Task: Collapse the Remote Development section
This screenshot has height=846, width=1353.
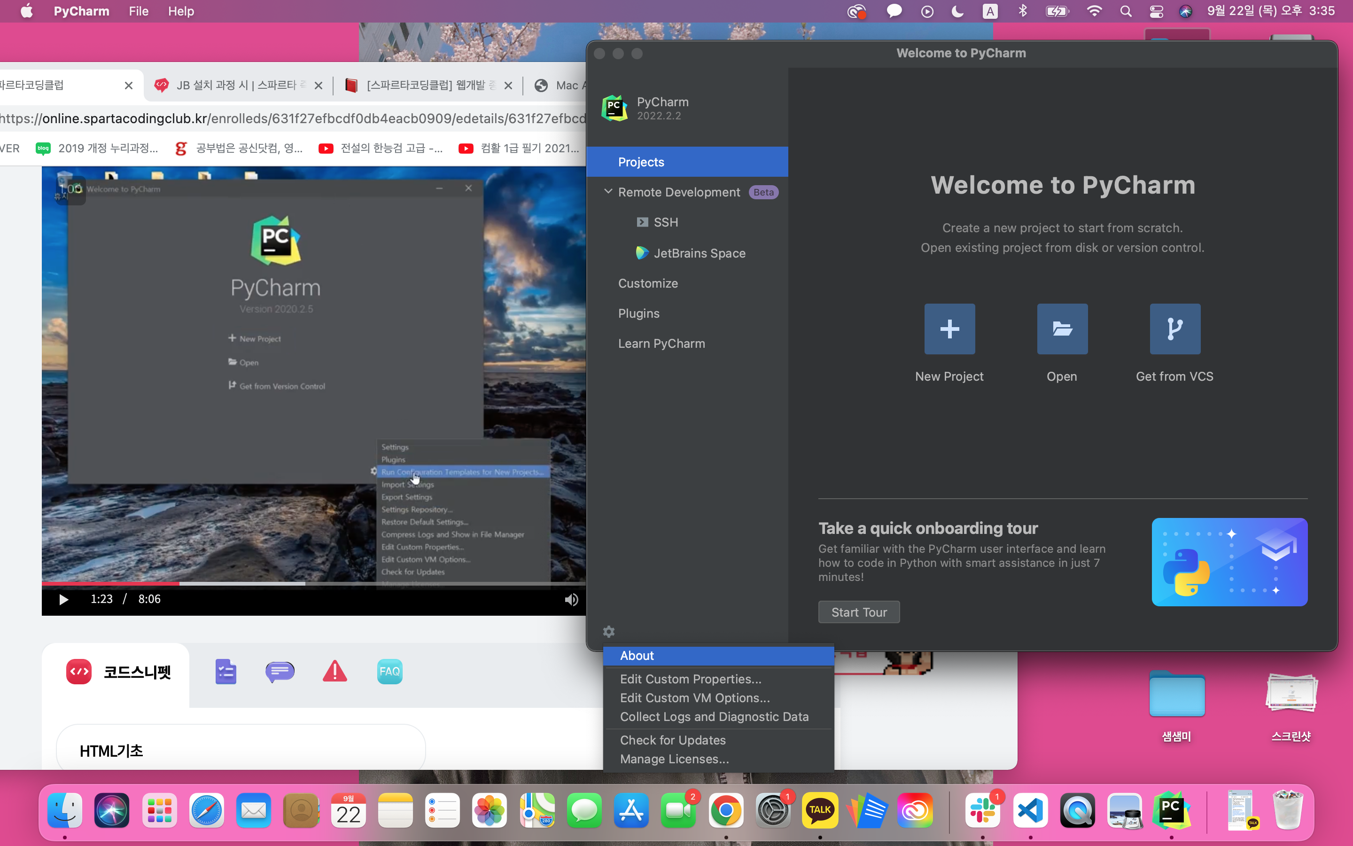Action: click(608, 192)
